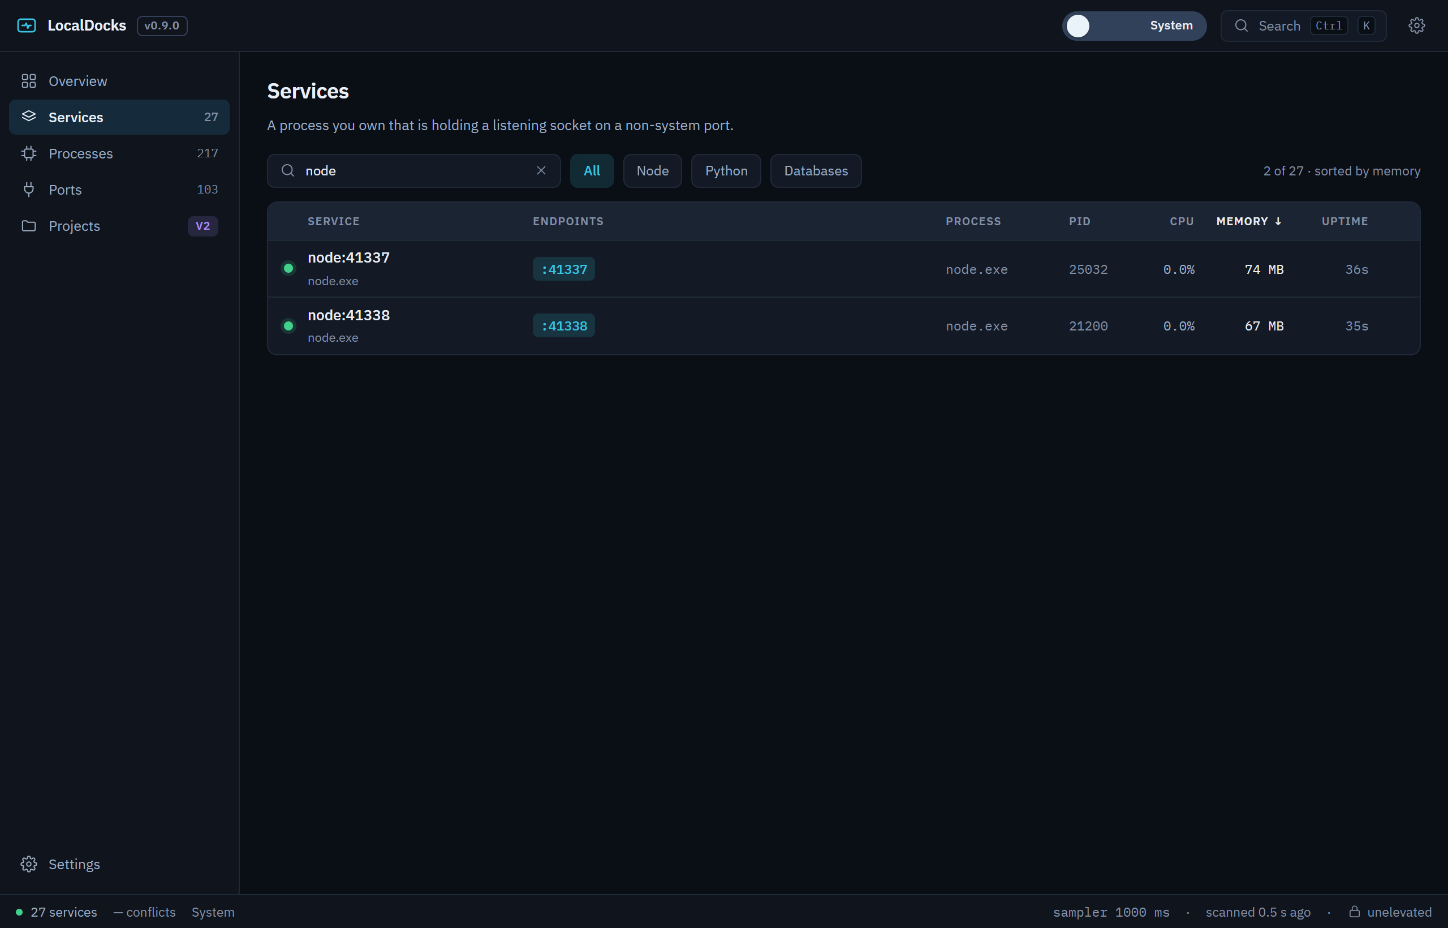
Task: Click the v0.9.0 version badge
Action: pos(162,25)
